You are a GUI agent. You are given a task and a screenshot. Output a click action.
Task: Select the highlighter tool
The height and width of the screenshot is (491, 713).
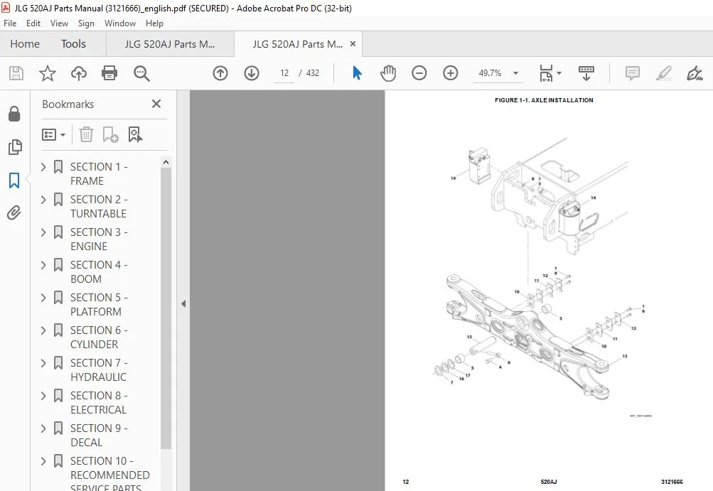(x=664, y=73)
